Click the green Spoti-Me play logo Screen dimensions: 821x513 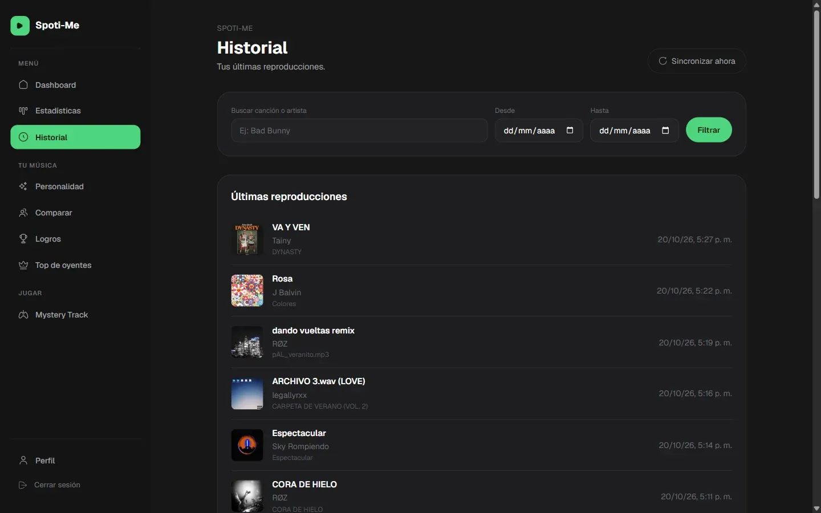(x=20, y=26)
